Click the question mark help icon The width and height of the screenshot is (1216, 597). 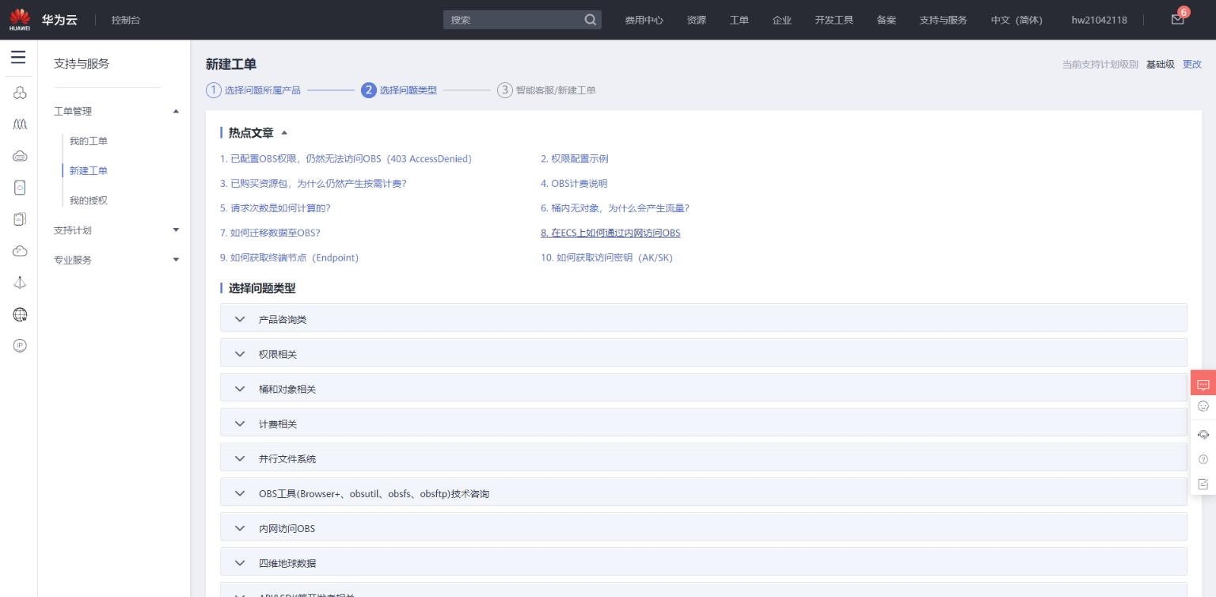coord(1203,459)
